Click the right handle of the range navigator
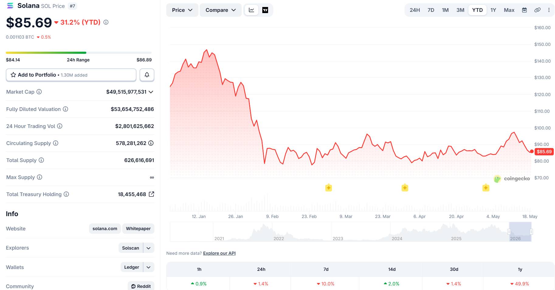 [x=531, y=232]
